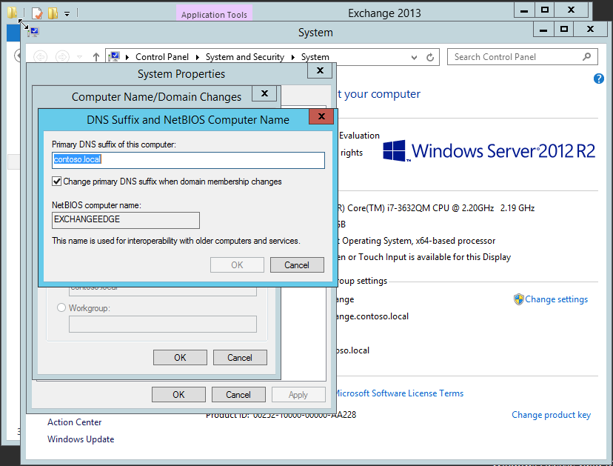Click Cancel in Computer Name/Domain Changes dialog
613x466 pixels.
point(240,357)
